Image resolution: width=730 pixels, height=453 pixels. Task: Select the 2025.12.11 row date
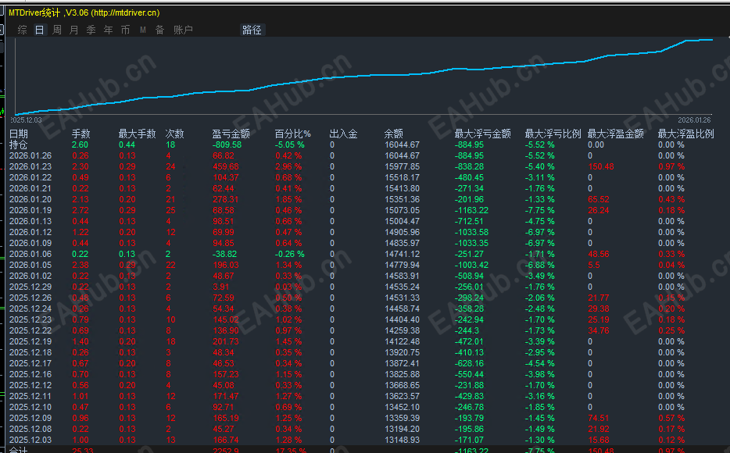[30, 396]
